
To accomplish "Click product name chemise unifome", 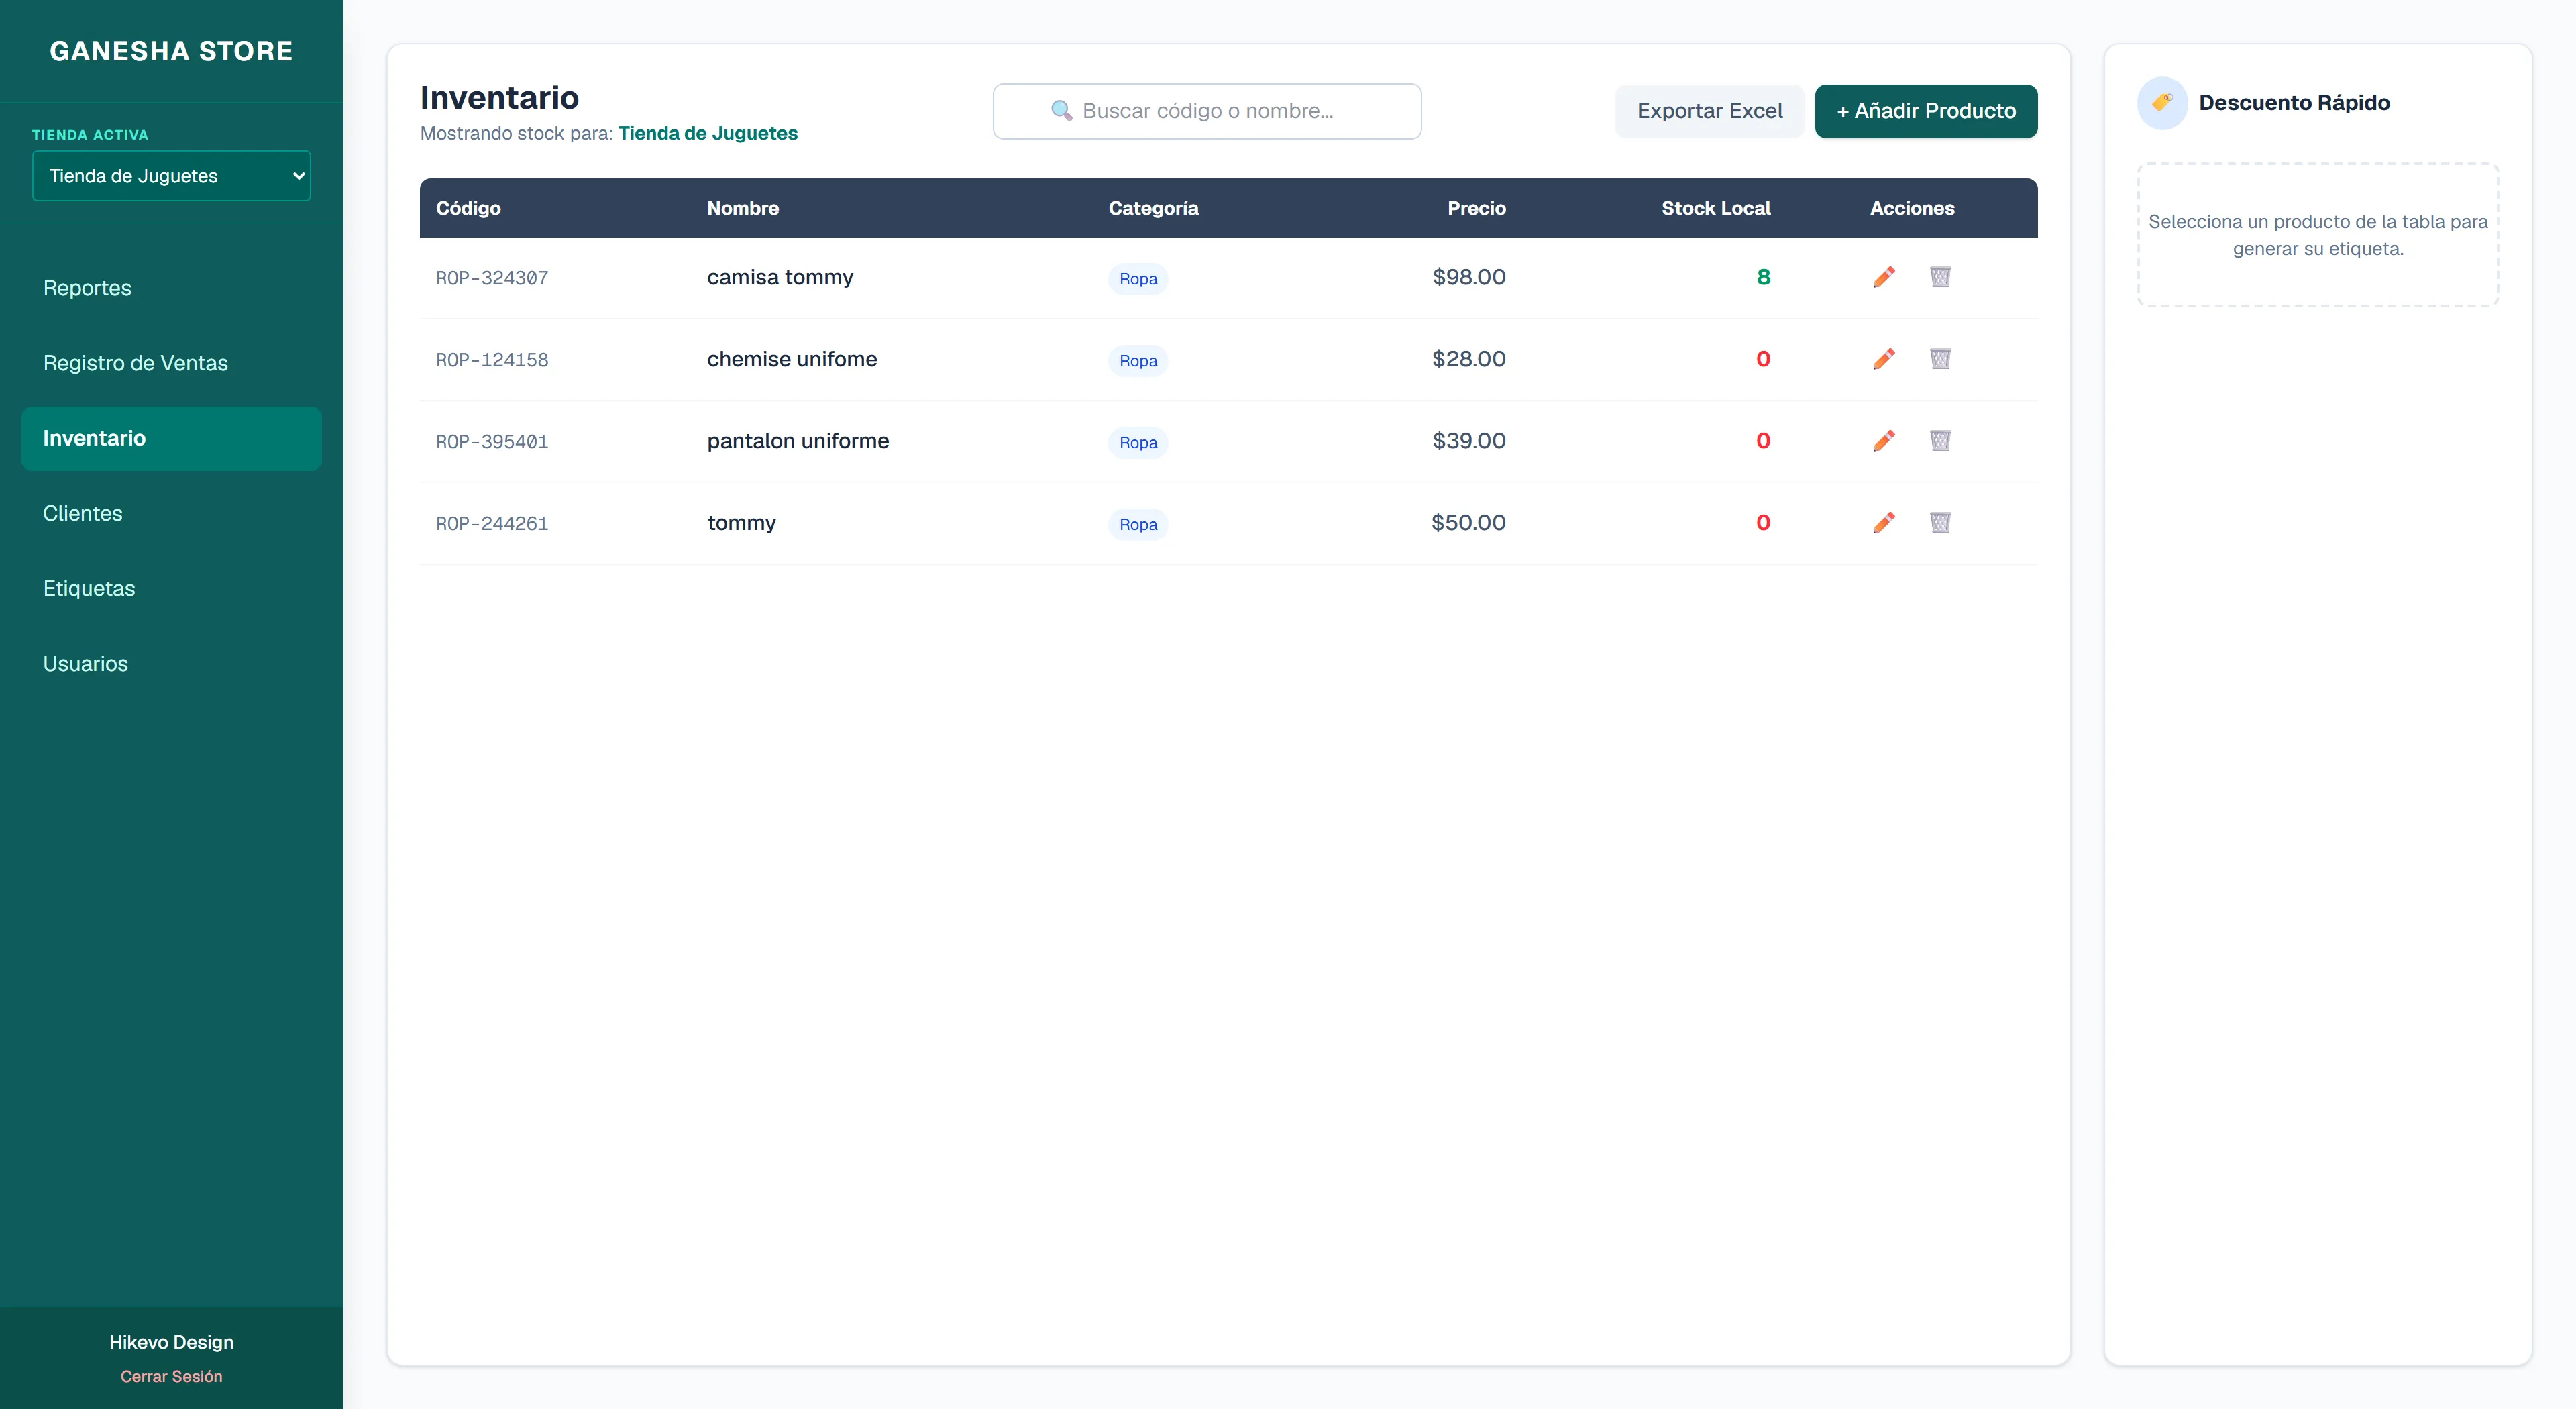I will (x=792, y=359).
